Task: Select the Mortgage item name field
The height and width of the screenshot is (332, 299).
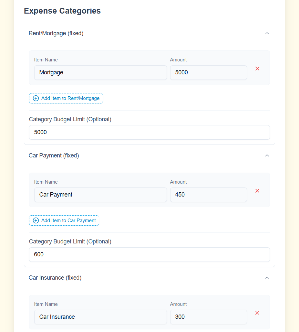Action: (x=100, y=72)
